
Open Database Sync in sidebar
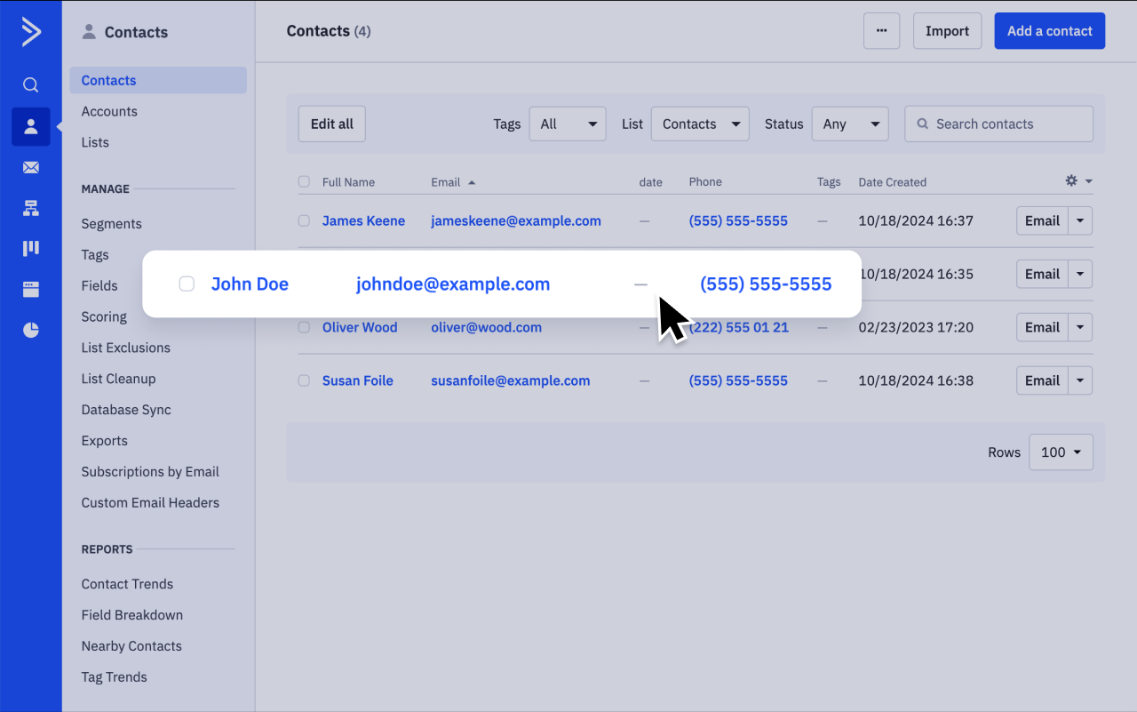126,410
